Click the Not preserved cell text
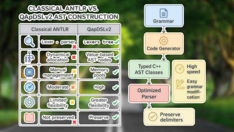 [58, 117]
